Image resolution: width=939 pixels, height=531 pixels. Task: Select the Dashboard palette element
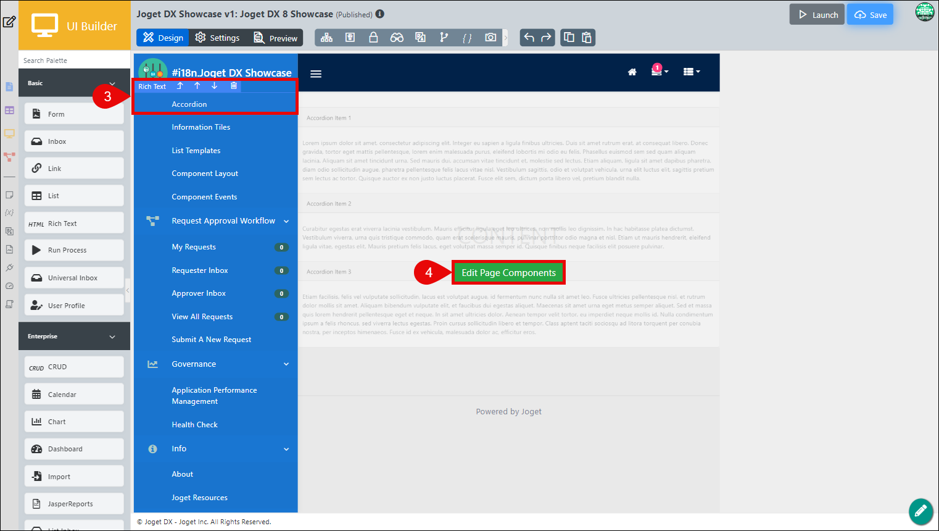click(x=74, y=449)
